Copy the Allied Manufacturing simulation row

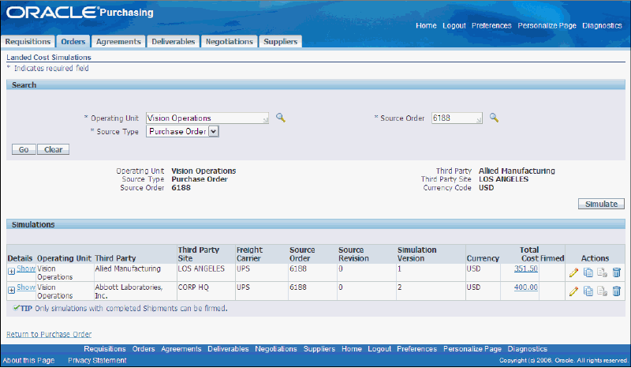pos(588,273)
